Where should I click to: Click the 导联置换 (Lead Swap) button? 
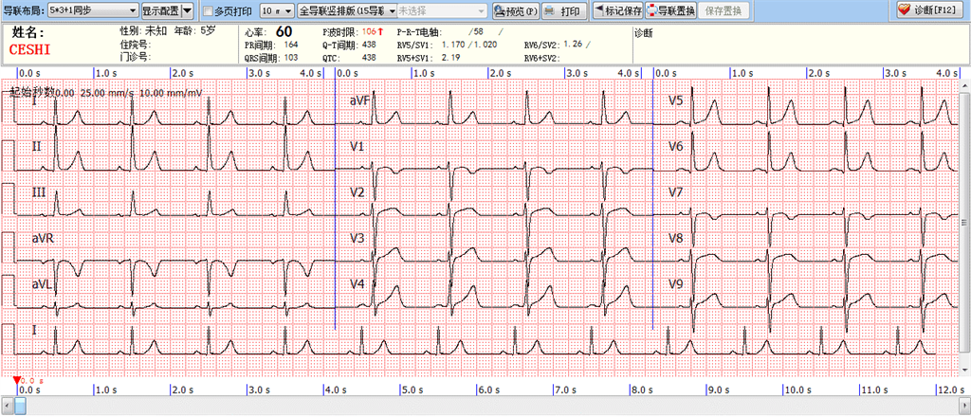click(x=669, y=10)
